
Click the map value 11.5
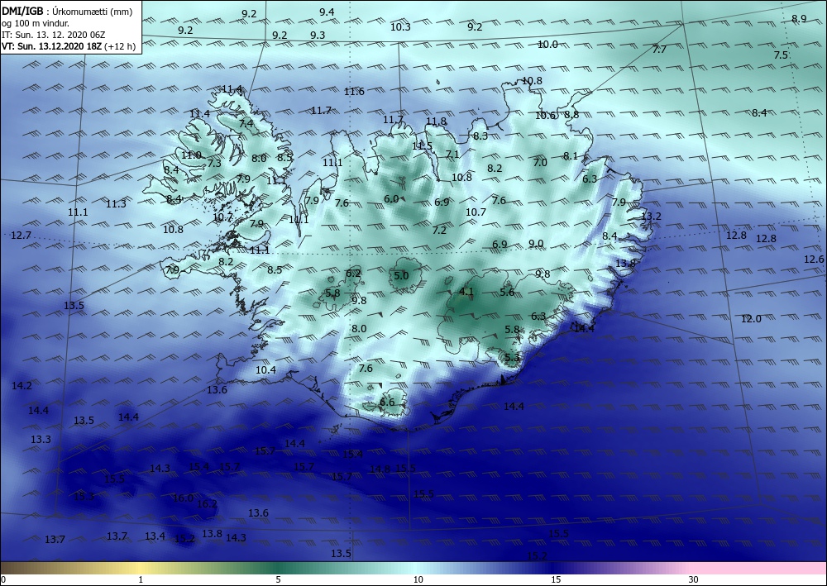click(423, 146)
